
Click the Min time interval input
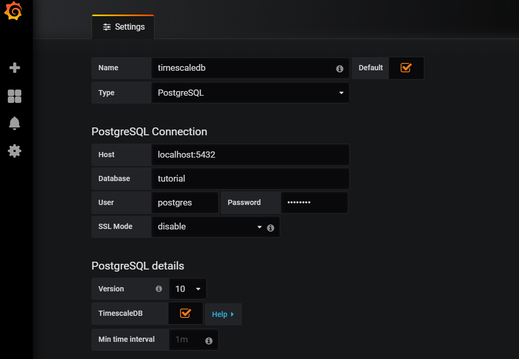[x=193, y=339]
